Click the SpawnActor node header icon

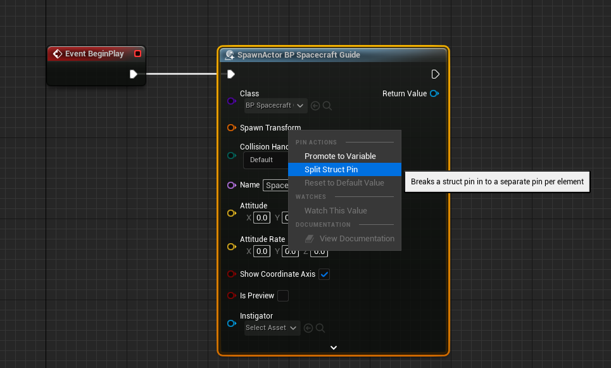[x=229, y=55]
